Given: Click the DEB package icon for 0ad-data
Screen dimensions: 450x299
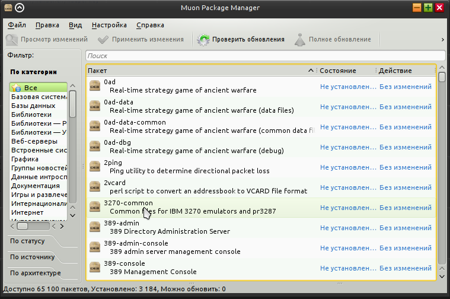Looking at the screenshot, I should click(x=95, y=106).
